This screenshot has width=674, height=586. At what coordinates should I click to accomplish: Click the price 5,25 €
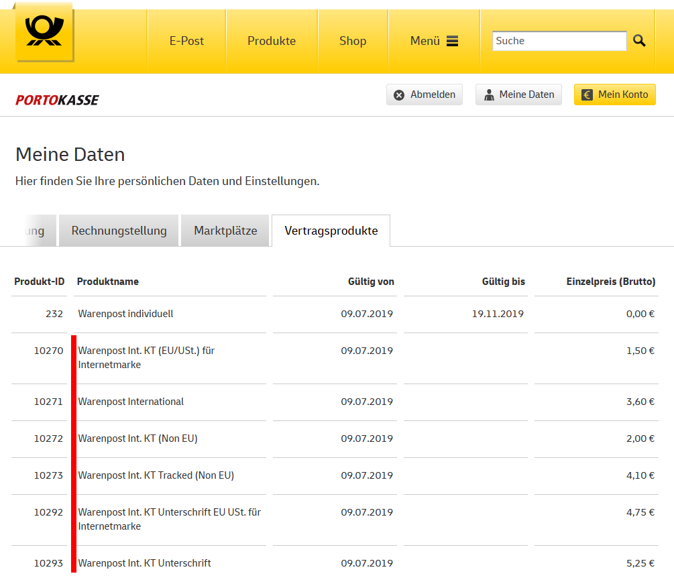[640, 563]
